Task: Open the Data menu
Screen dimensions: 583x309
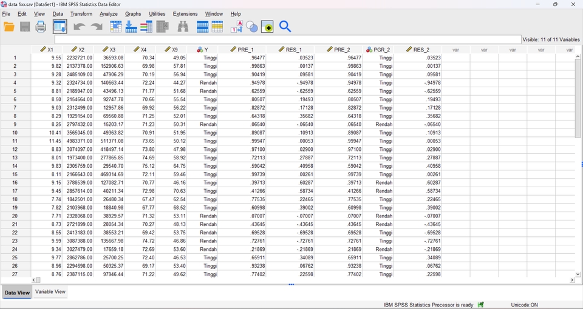Action: (x=58, y=14)
